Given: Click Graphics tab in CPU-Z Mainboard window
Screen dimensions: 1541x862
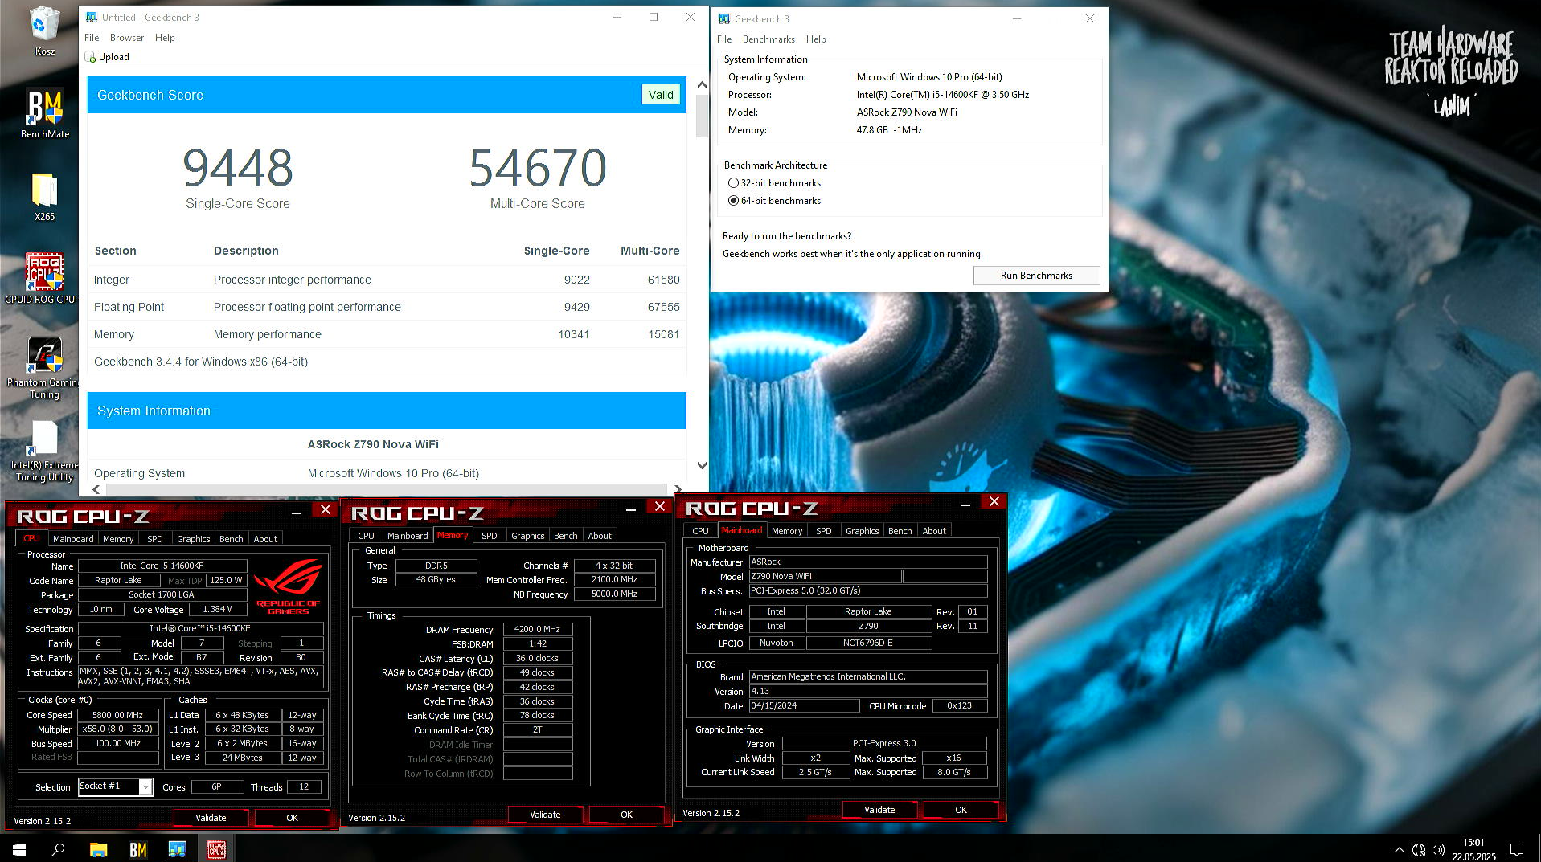Looking at the screenshot, I should [x=862, y=531].
